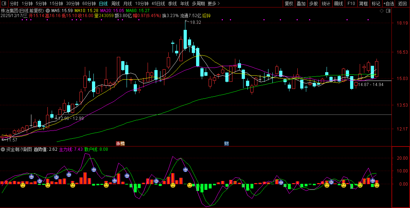The width and height of the screenshot is (410, 208).
Task: Expand the 更多 periods menu
Action: tap(214, 4)
